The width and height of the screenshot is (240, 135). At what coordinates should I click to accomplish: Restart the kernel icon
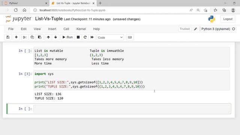[x=85, y=37]
